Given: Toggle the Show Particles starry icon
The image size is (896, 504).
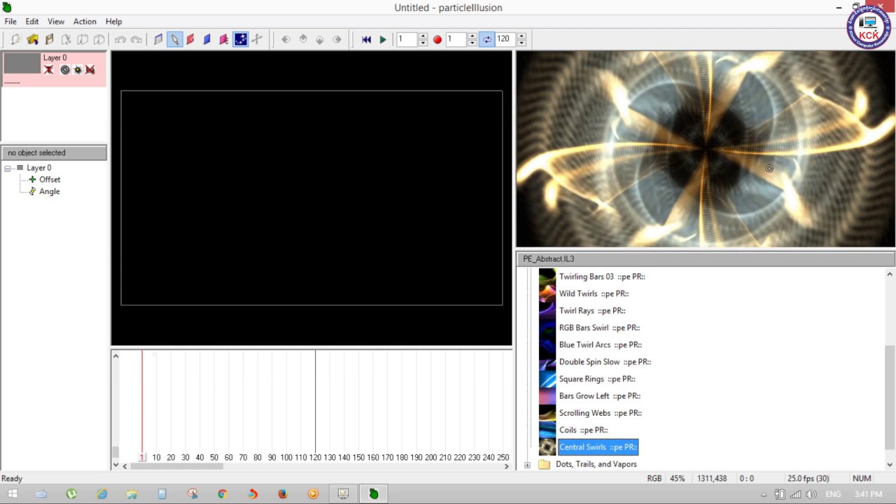Looking at the screenshot, I should click(241, 40).
